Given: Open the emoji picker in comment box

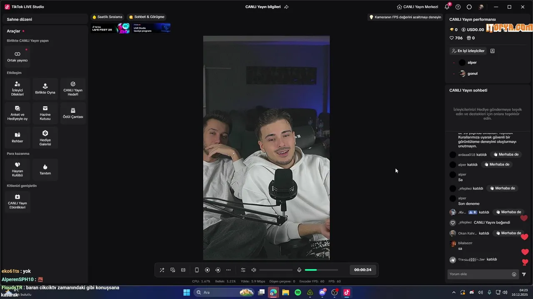Looking at the screenshot, I should 514,274.
